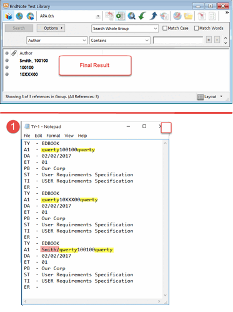
Task: Click the Online Search magnifier globe icon
Action: point(132,16)
